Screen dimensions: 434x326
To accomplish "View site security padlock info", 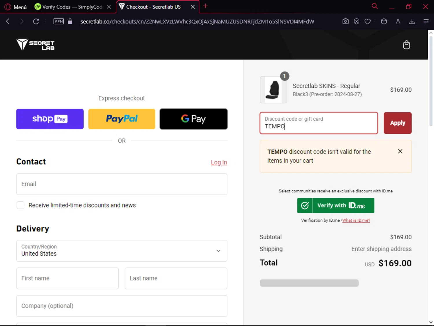I will pos(70,21).
